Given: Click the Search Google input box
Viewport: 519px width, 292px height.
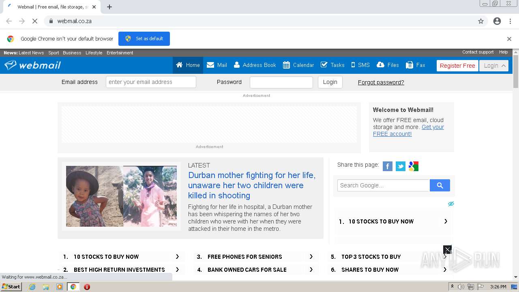Looking at the screenshot, I should coord(383,185).
